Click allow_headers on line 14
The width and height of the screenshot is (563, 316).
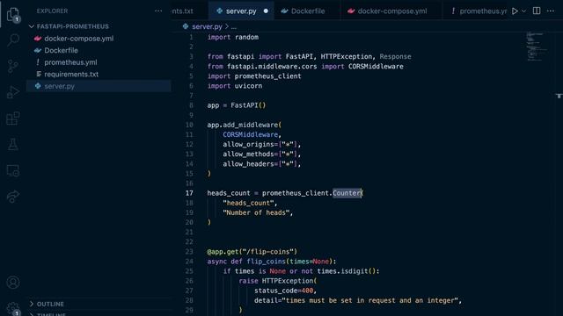point(248,164)
